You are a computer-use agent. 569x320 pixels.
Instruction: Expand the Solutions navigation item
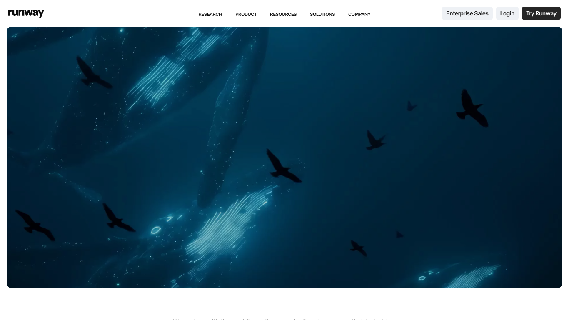point(322,14)
